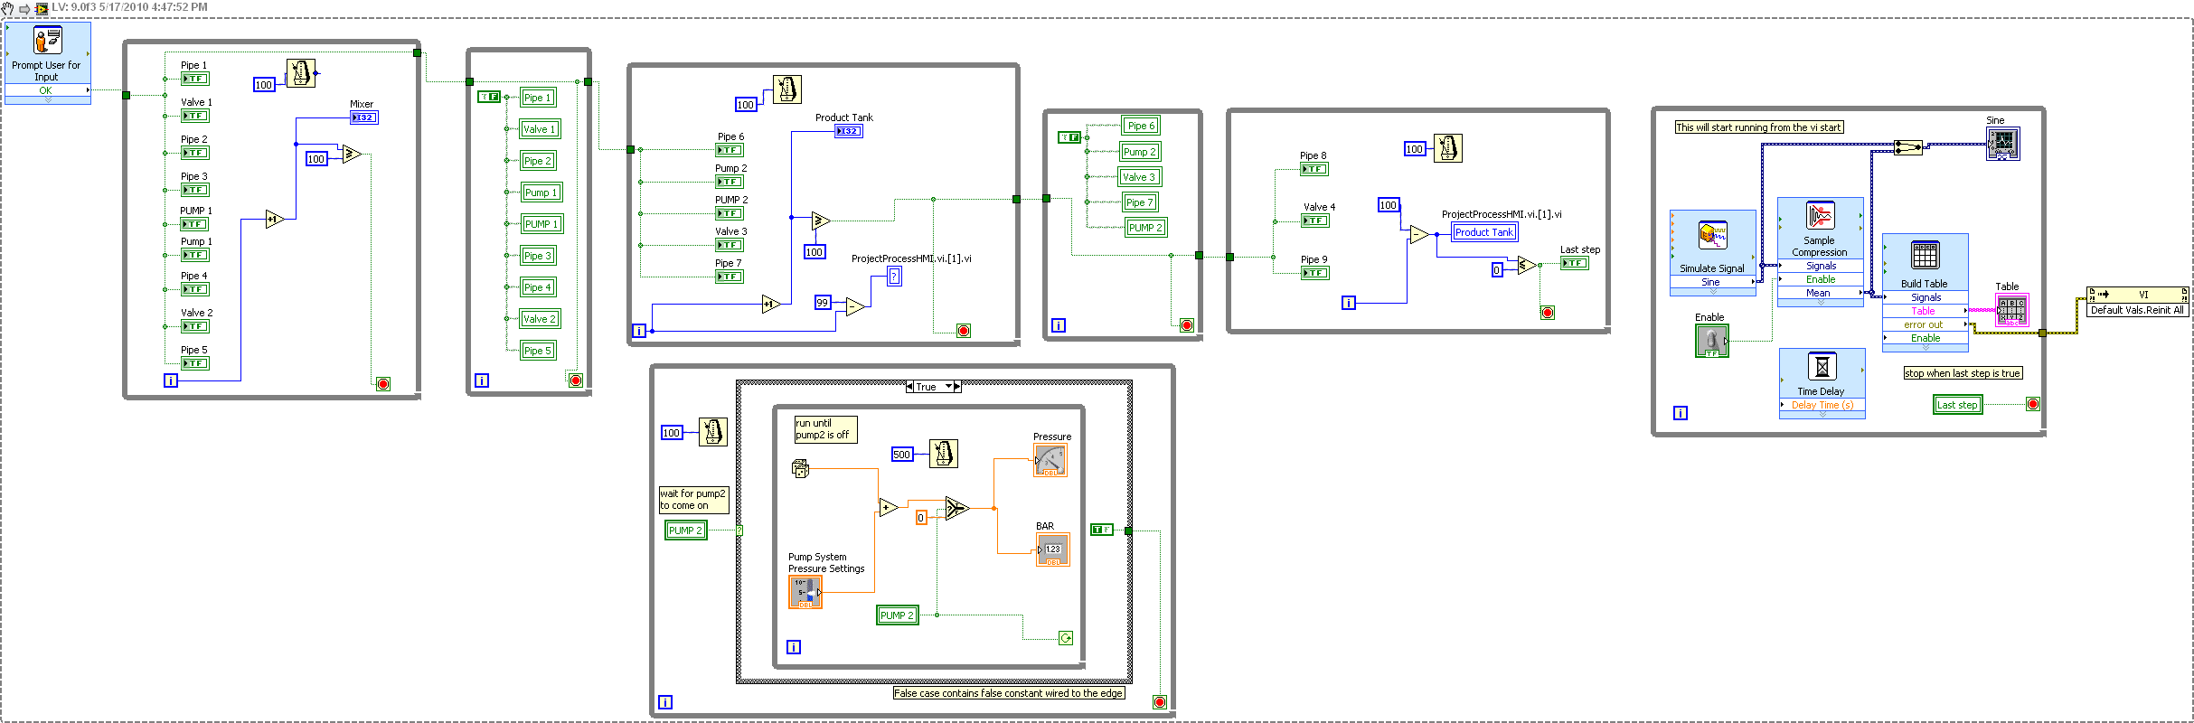This screenshot has width=2194, height=723.
Task: Toggle the Pipe 9 boolean terminal
Action: (x=1315, y=273)
